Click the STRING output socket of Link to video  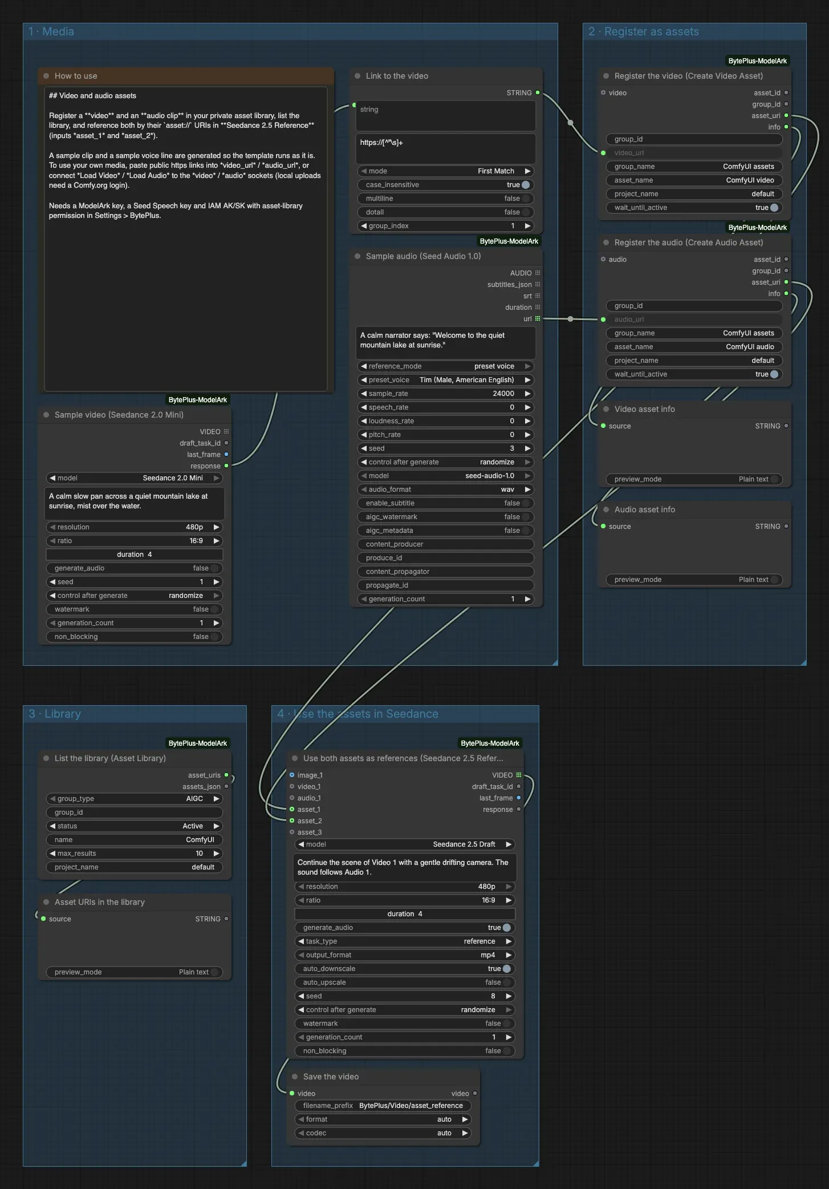(x=538, y=93)
